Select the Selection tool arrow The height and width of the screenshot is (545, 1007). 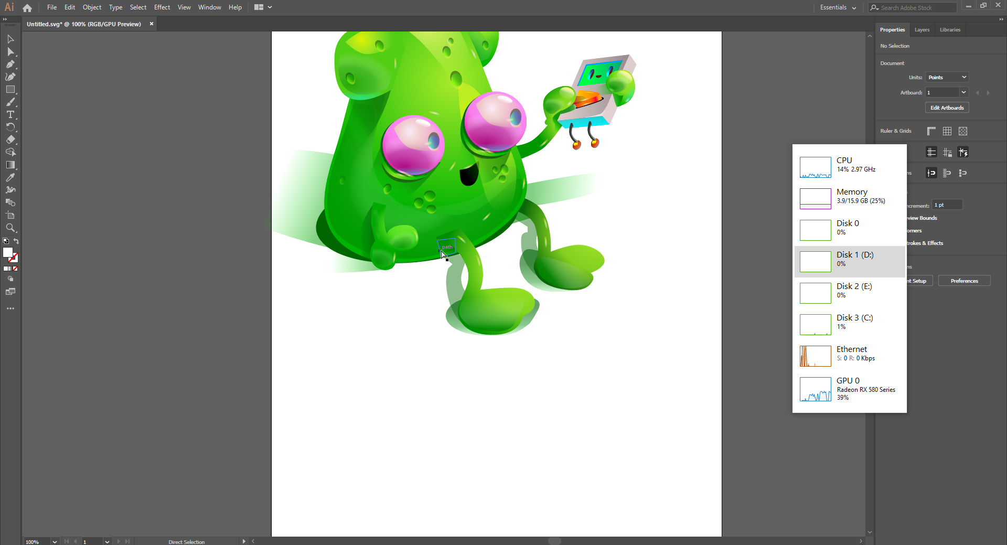[x=10, y=39]
